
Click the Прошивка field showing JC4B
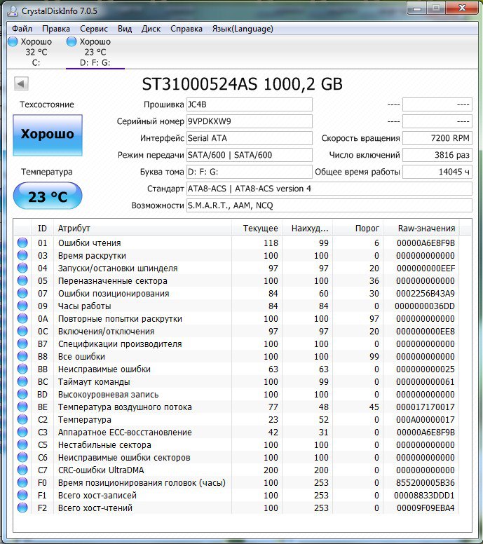[x=249, y=104]
